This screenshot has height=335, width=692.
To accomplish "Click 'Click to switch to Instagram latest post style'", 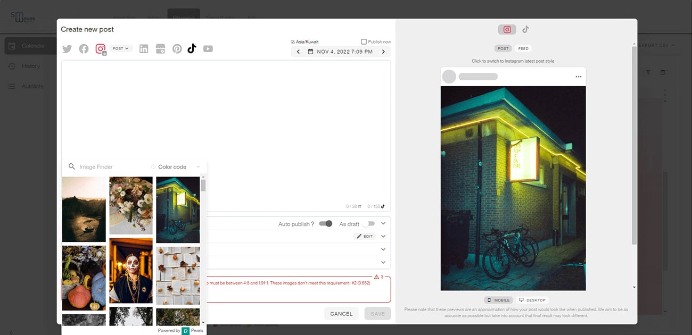I will [513, 61].
